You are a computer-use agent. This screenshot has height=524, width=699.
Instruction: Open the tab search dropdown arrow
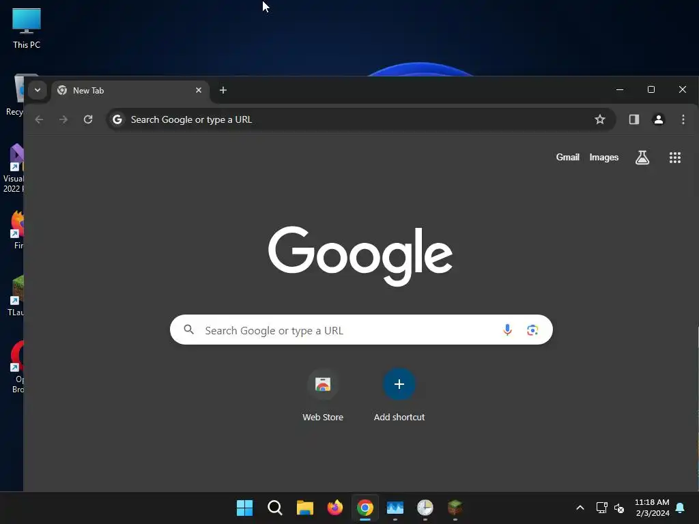(38, 91)
